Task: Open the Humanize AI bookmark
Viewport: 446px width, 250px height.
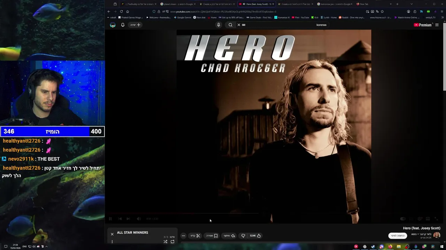Action: pos(282,17)
